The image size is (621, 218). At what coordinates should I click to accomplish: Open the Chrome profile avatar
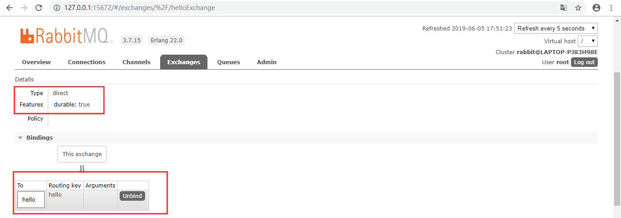point(596,8)
